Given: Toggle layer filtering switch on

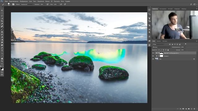Looking at the screenshot, I should coord(186,44).
